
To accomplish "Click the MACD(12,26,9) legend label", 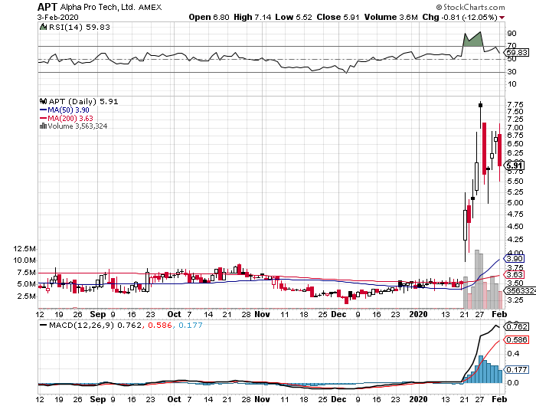I will pyautogui.click(x=82, y=325).
